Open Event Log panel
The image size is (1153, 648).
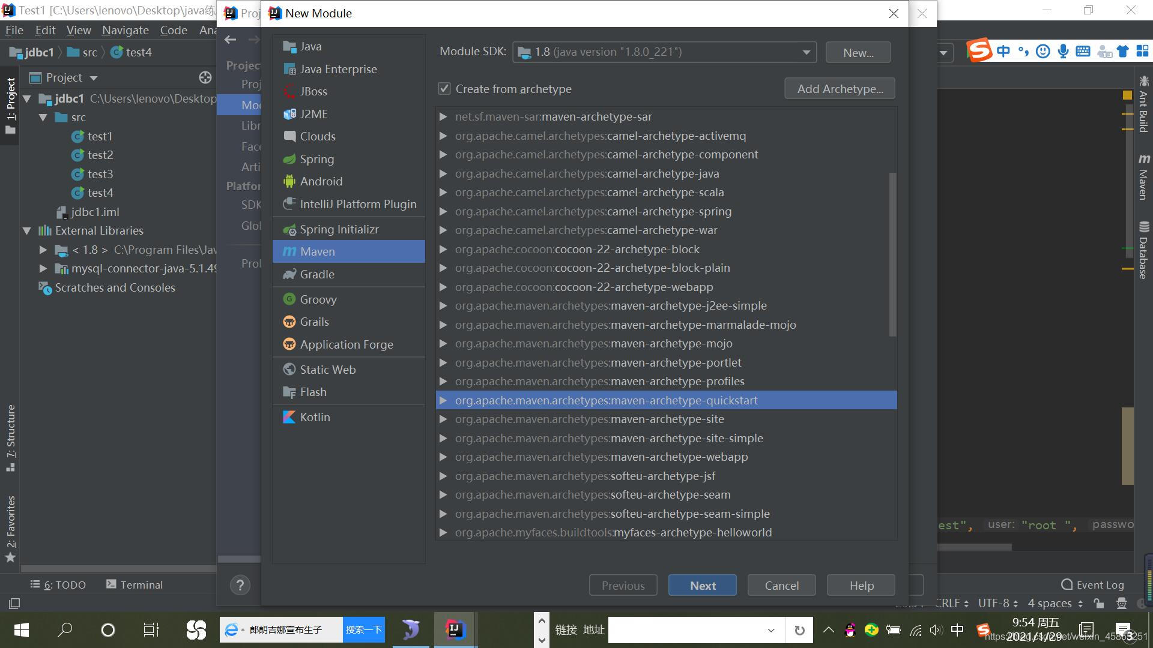coord(1092,584)
